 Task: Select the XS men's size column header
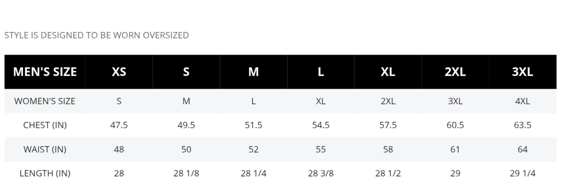coord(119,72)
